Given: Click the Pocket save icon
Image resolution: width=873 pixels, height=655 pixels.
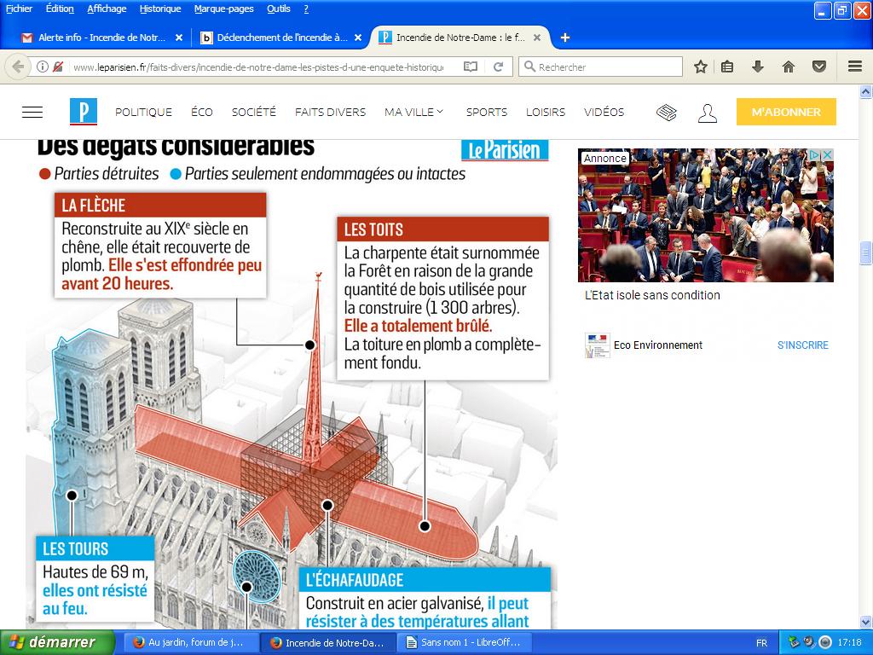Looking at the screenshot, I should [818, 67].
